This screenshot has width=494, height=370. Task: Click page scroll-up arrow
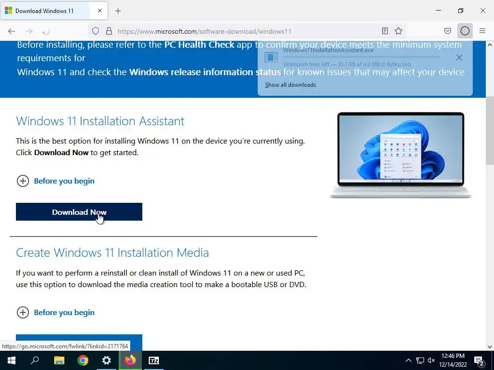(x=490, y=45)
